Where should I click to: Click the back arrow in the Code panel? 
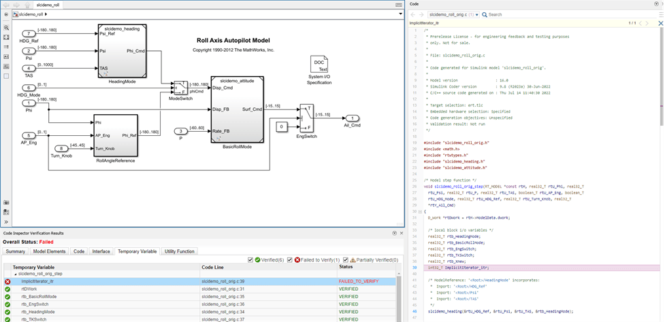[412, 14]
